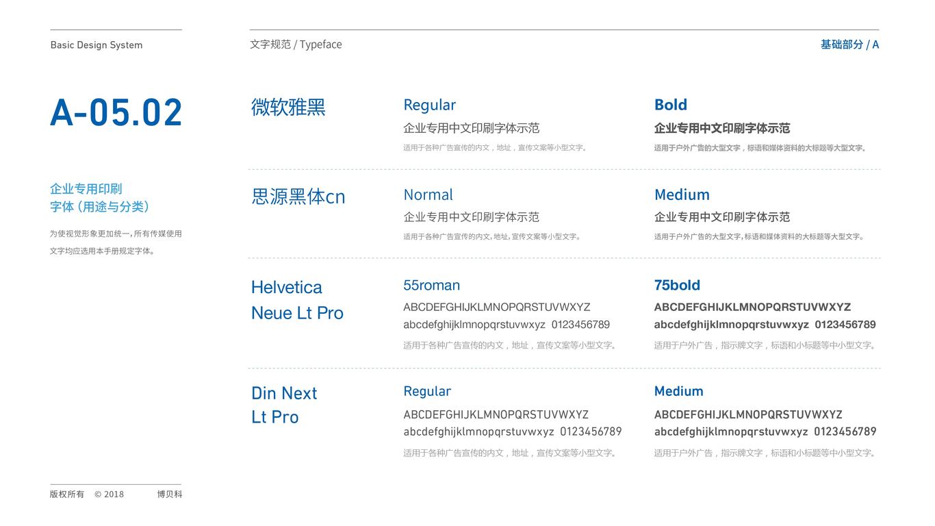The image size is (935, 526).
Task: Click the bold lowercase alphabet sample under 75bold
Action: pos(765,325)
